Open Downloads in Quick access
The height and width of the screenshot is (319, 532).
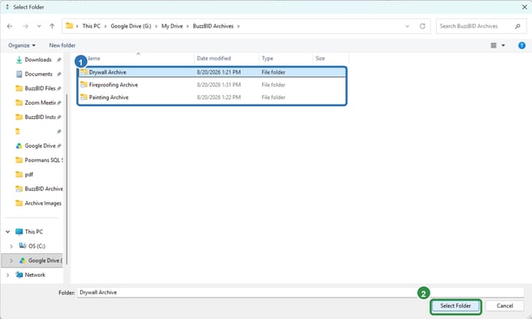[38, 60]
